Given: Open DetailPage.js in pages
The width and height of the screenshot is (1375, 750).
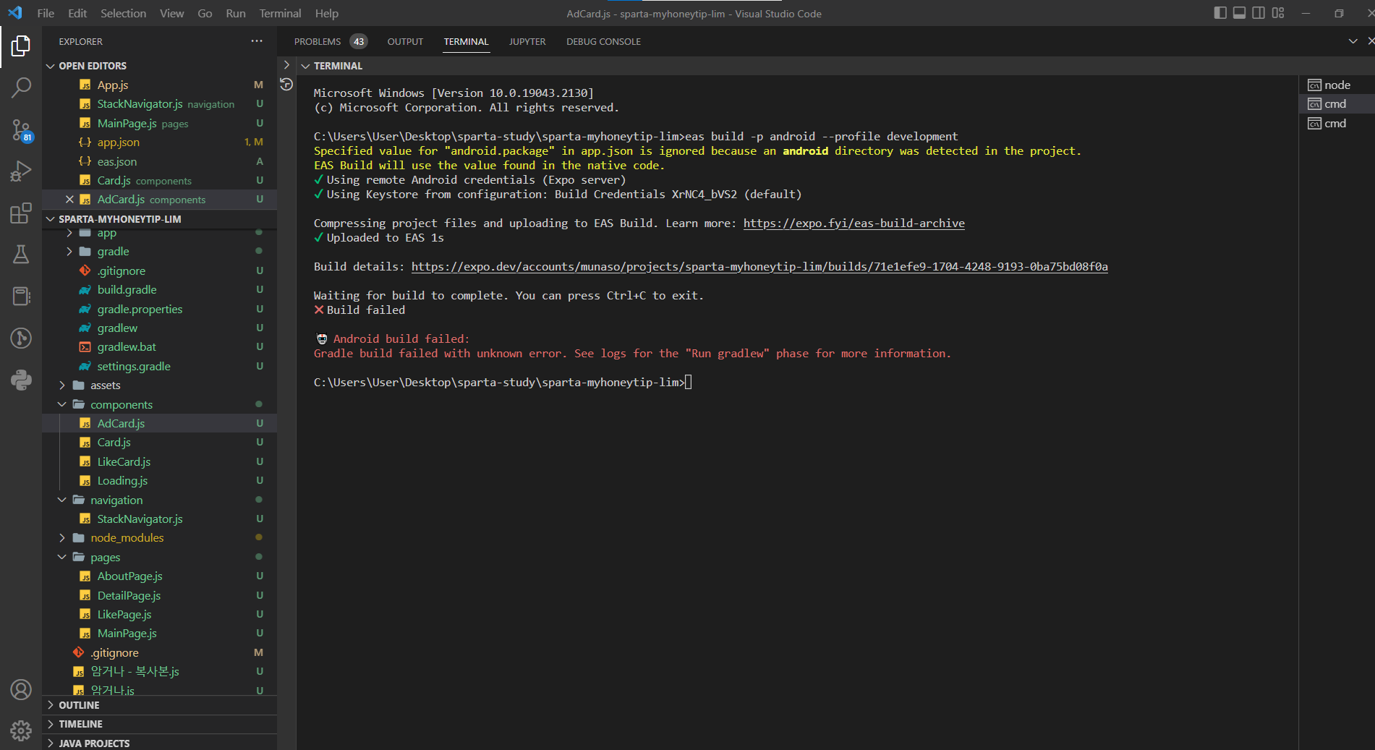Looking at the screenshot, I should coord(159,595).
